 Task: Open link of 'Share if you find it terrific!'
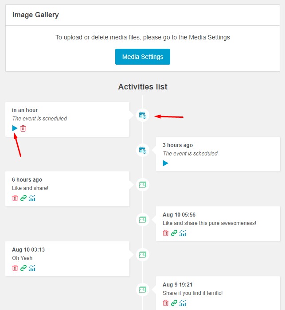(x=174, y=303)
